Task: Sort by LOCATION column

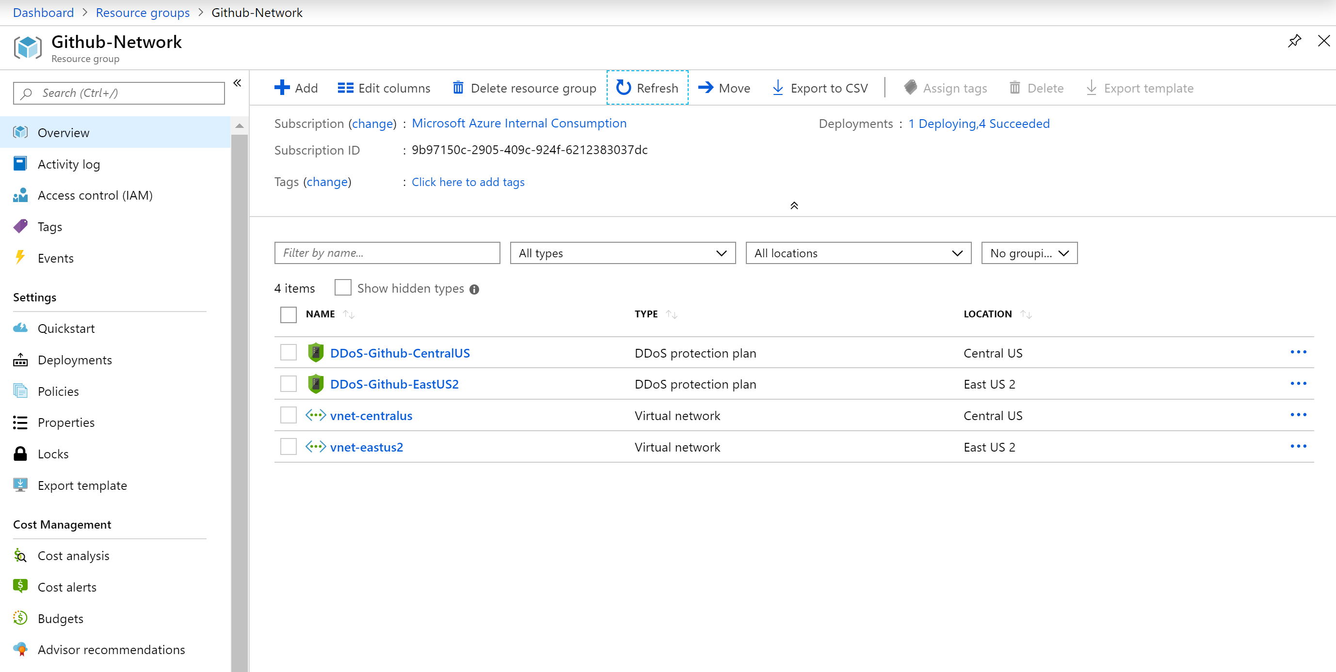Action: click(998, 314)
